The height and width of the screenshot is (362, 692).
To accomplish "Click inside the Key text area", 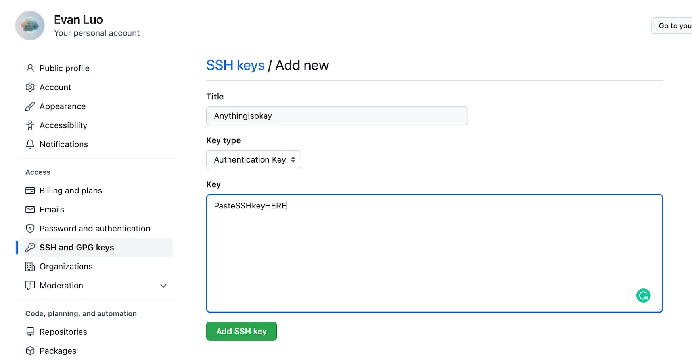I will tap(434, 253).
